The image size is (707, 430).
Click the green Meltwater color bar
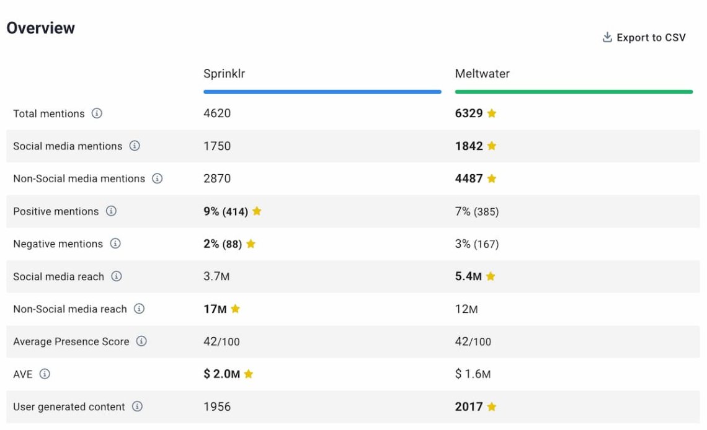tap(573, 92)
